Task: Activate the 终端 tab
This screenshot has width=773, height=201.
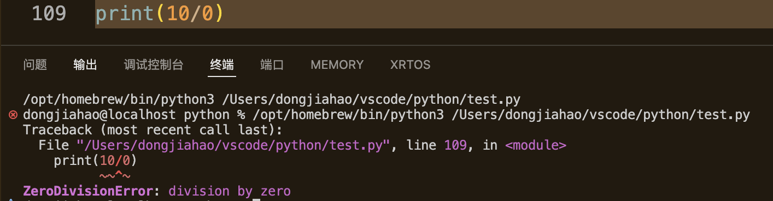Action: point(222,65)
